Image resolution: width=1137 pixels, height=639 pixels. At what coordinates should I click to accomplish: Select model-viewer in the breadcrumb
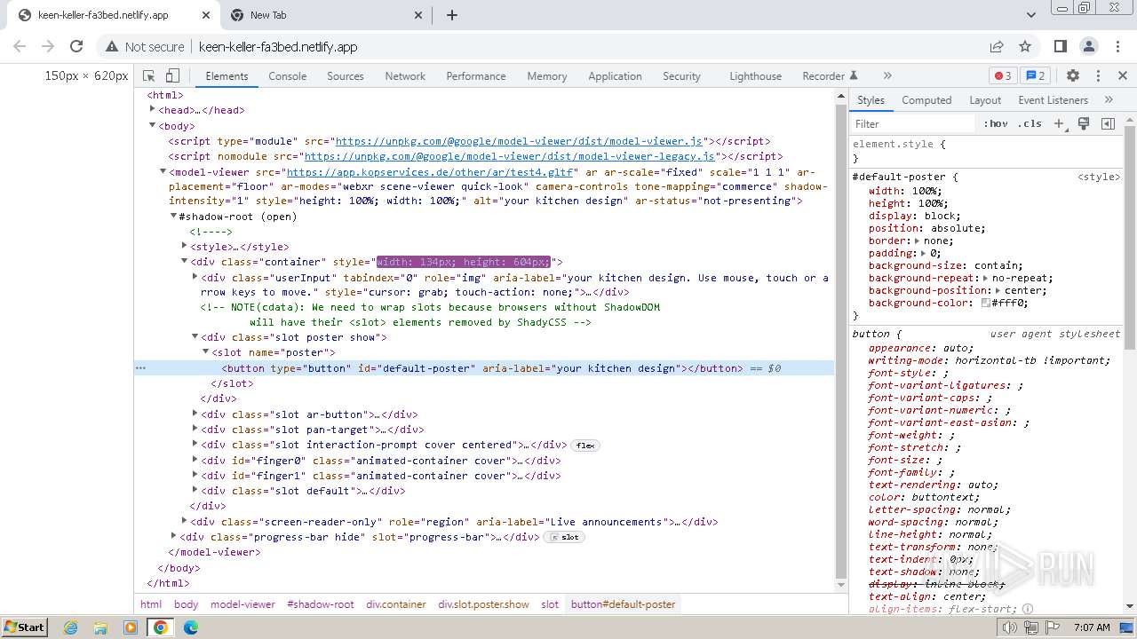click(243, 604)
